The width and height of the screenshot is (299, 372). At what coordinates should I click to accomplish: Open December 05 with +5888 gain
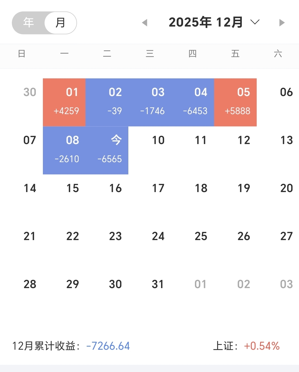(x=235, y=102)
